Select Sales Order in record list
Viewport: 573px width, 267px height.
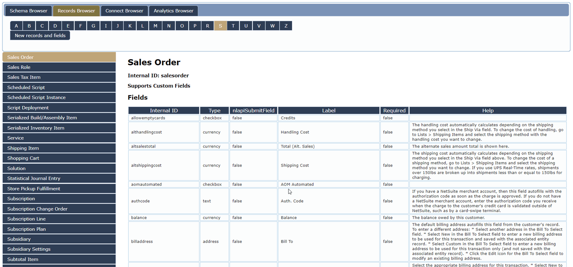point(59,57)
